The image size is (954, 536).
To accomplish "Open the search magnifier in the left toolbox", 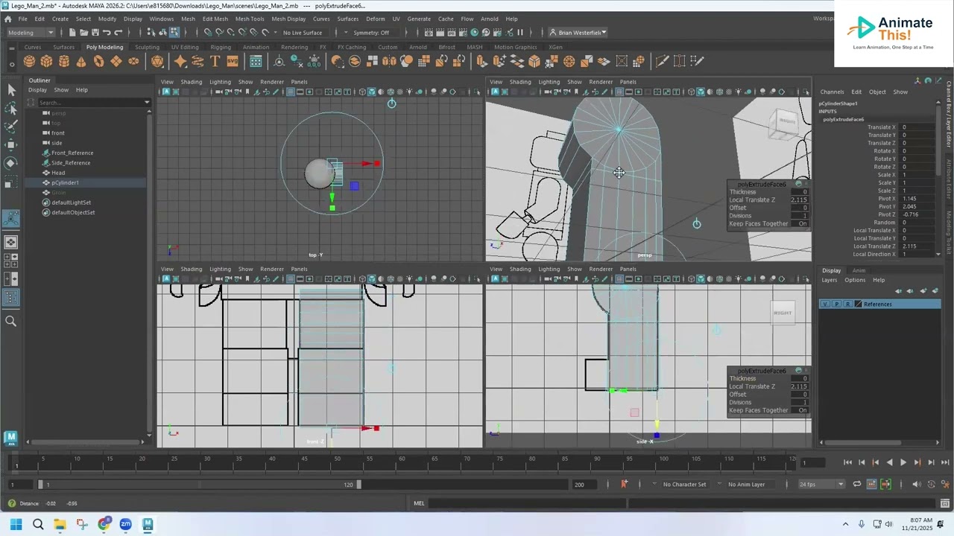I will click(x=11, y=321).
